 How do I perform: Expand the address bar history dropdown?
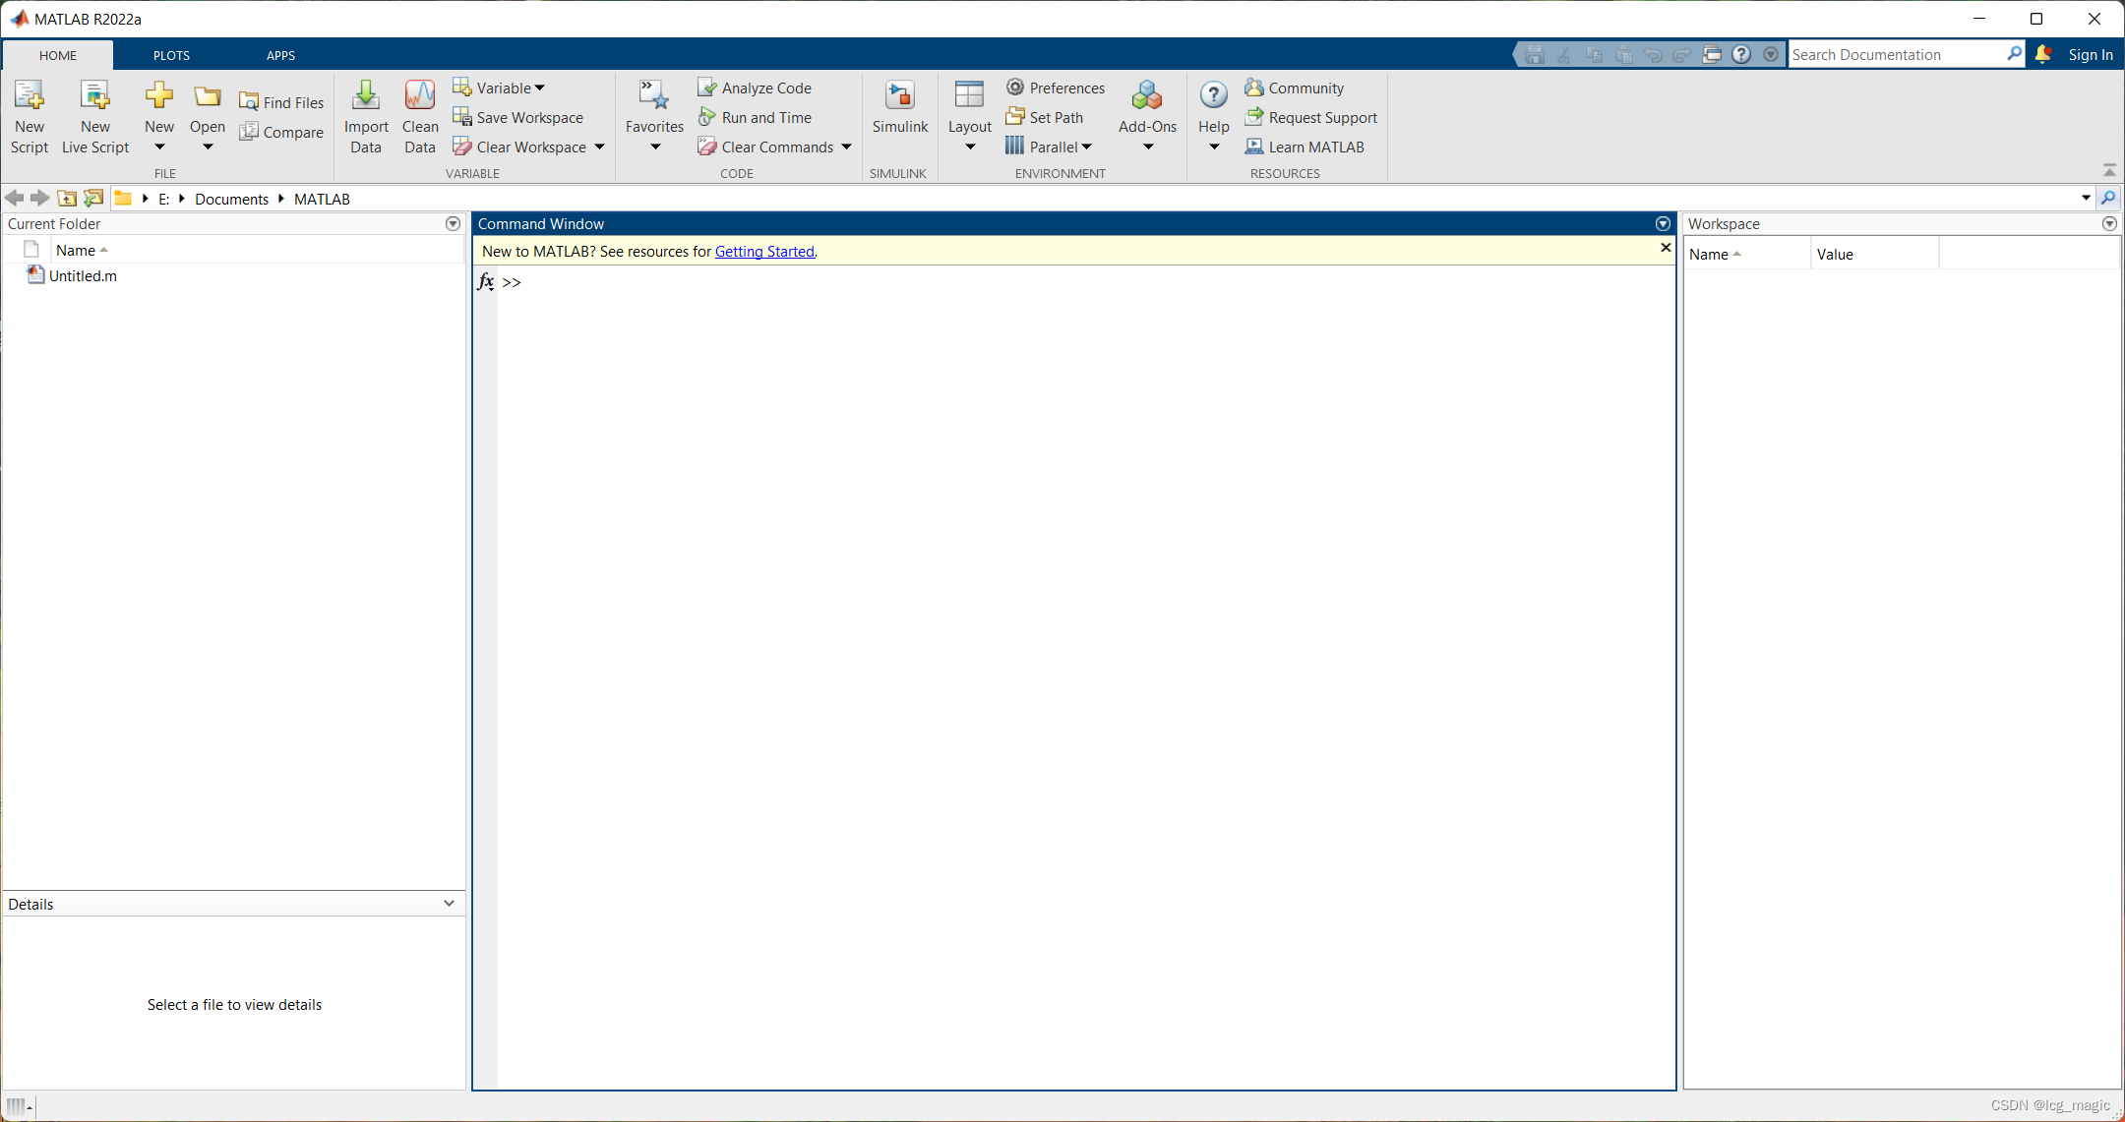point(2086,198)
